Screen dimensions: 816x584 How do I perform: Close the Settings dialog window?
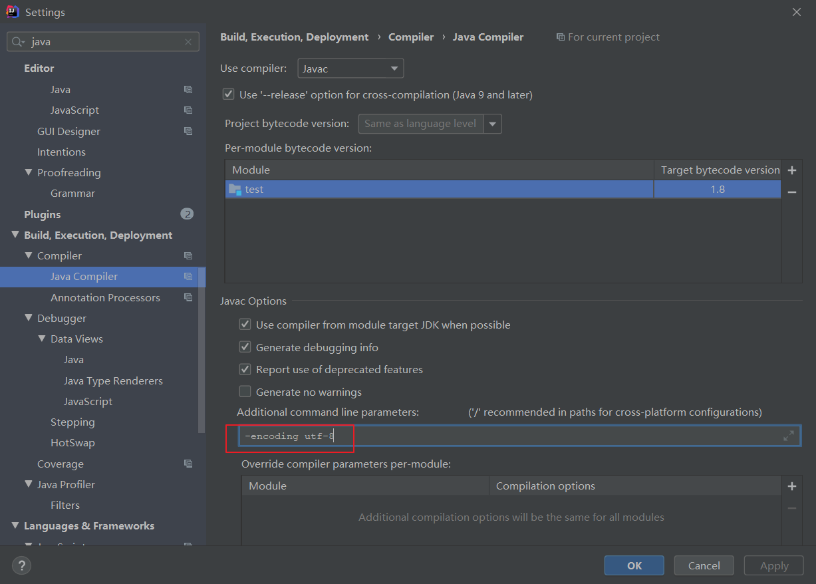click(x=797, y=12)
